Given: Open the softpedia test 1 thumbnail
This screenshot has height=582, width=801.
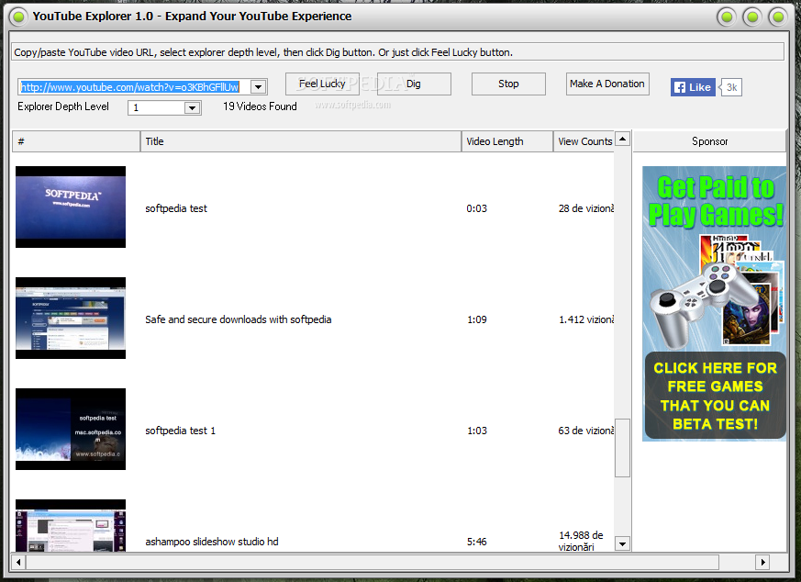Looking at the screenshot, I should (x=71, y=430).
